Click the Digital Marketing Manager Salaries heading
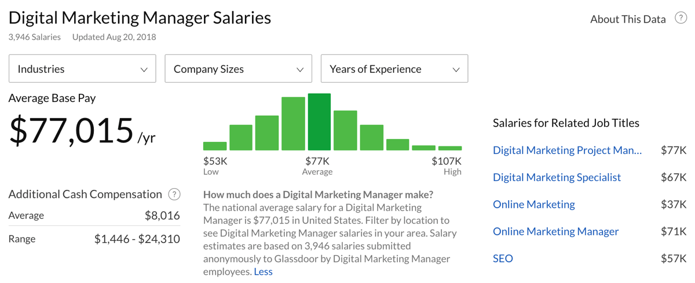This screenshot has height=283, width=695. click(140, 17)
